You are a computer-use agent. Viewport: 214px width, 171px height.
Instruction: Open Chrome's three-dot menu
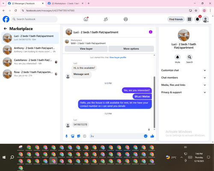pos(210,10)
